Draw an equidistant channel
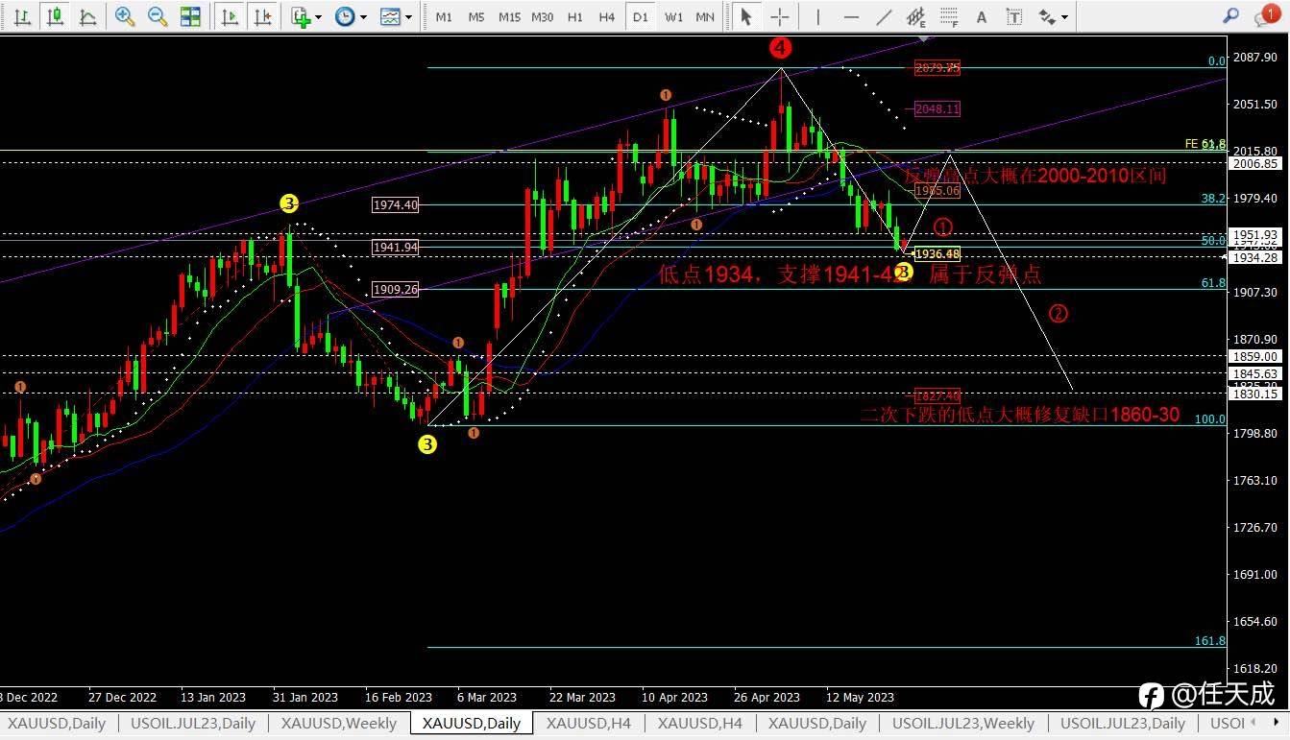Viewport: 1290px width, 740px height. [x=916, y=16]
